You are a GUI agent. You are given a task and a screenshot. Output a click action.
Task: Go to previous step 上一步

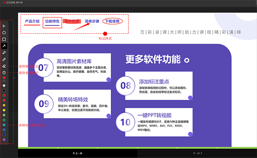point(78,153)
